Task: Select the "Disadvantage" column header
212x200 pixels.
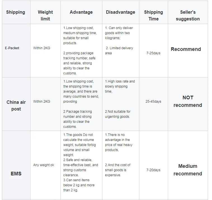Action: pos(120,12)
